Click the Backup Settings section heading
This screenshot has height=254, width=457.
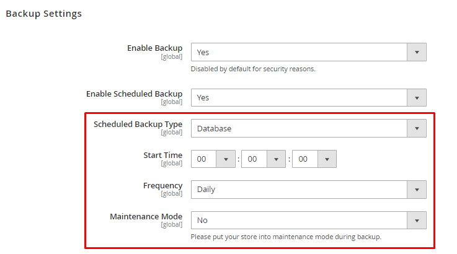43,13
